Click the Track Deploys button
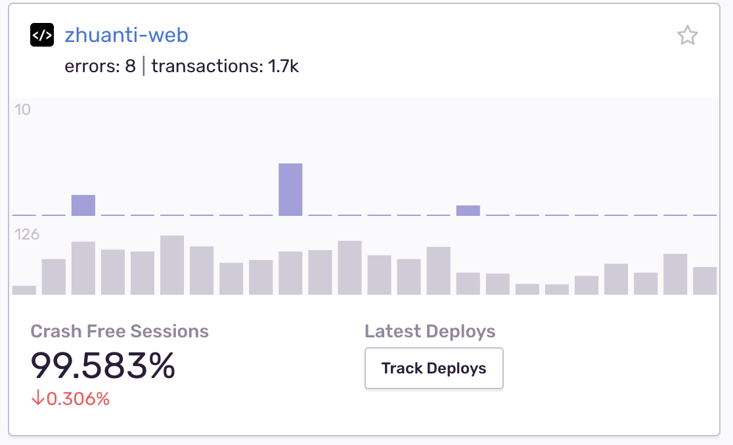This screenshot has width=733, height=445. coord(433,368)
